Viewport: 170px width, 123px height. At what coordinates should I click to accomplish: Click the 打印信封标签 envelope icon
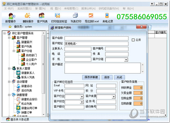coord(57,15)
